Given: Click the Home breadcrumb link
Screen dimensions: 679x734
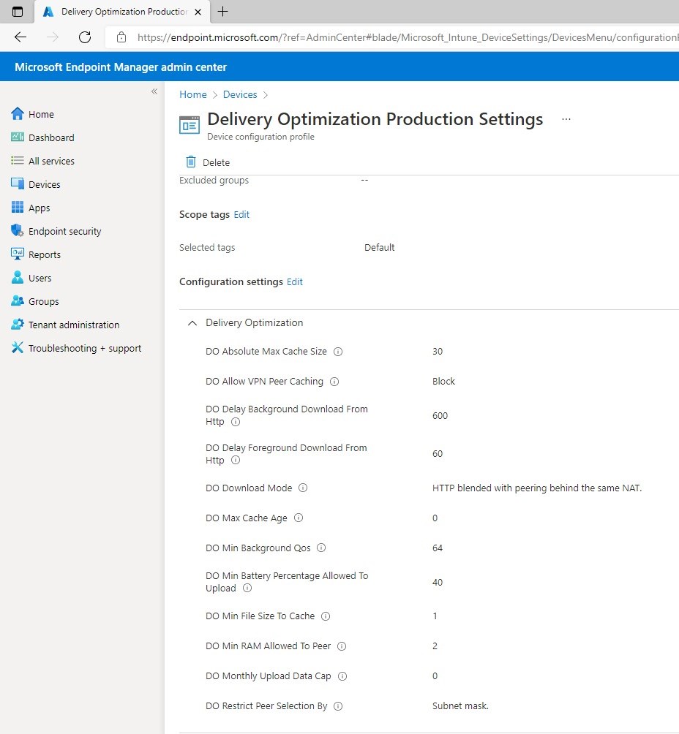Looking at the screenshot, I should pos(193,94).
